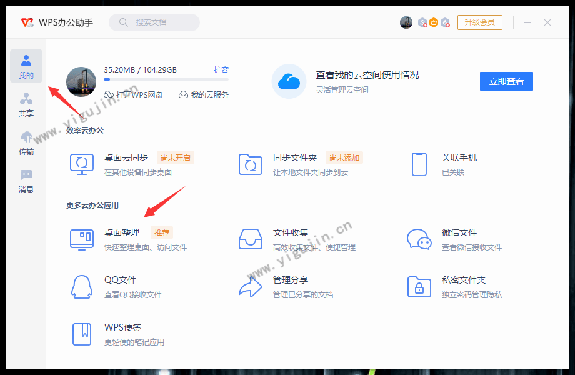Click the storage usage progress bar
Image resolution: width=575 pixels, height=375 pixels.
point(166,79)
